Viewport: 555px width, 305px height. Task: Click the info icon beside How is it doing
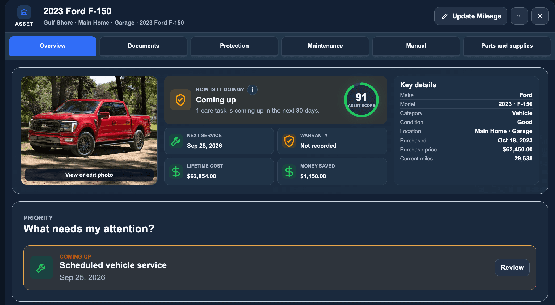[252, 90]
